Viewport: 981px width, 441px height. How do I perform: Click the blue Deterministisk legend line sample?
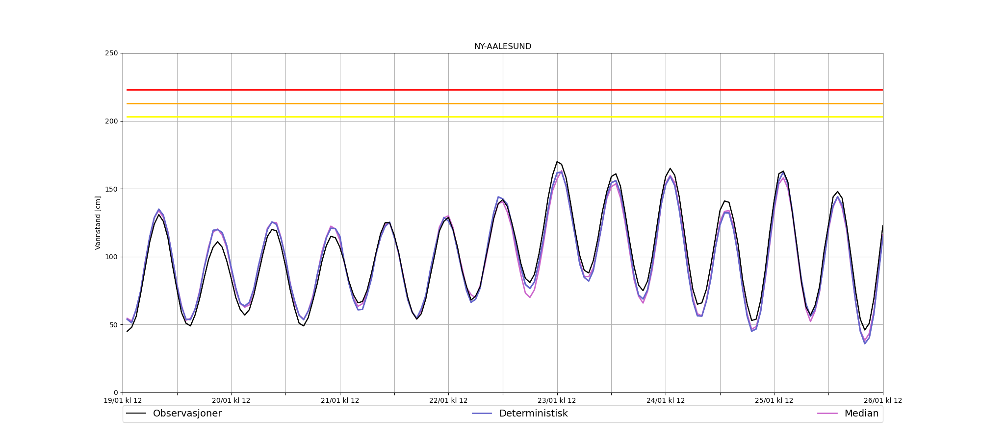tap(482, 414)
